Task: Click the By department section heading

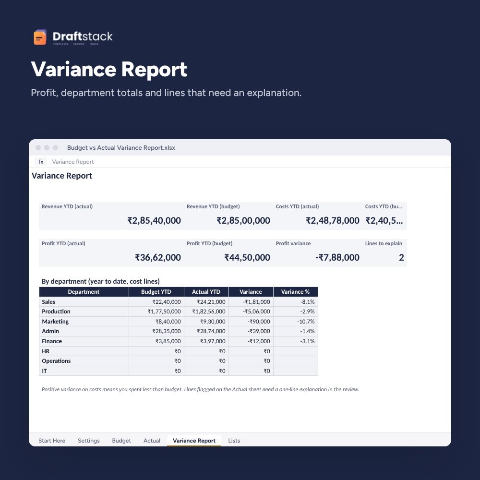Action: point(101,281)
